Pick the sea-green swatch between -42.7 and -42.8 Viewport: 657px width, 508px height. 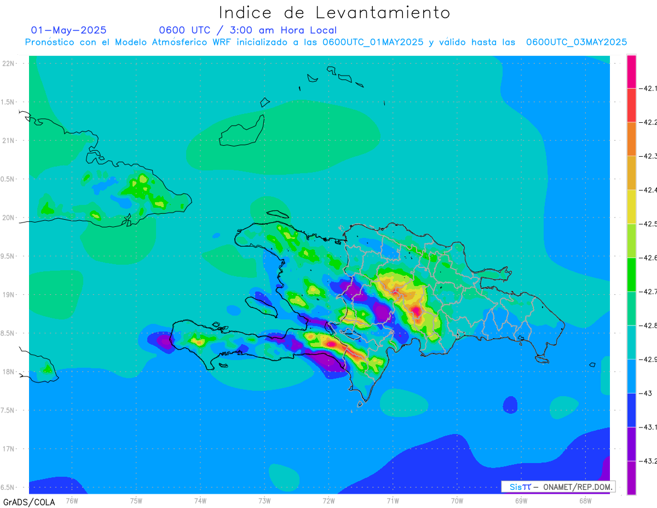tap(631, 309)
